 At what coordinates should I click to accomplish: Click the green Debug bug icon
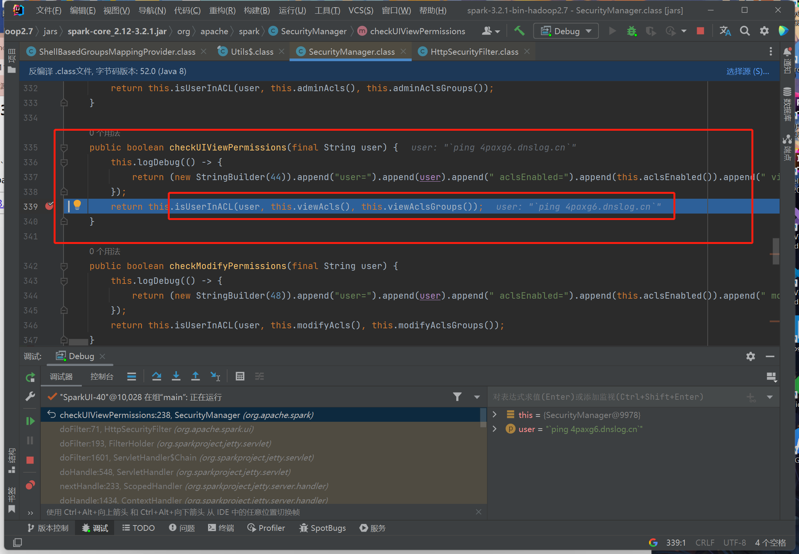click(632, 31)
